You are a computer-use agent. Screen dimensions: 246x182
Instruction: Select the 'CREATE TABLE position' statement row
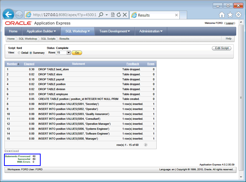click(x=81, y=99)
